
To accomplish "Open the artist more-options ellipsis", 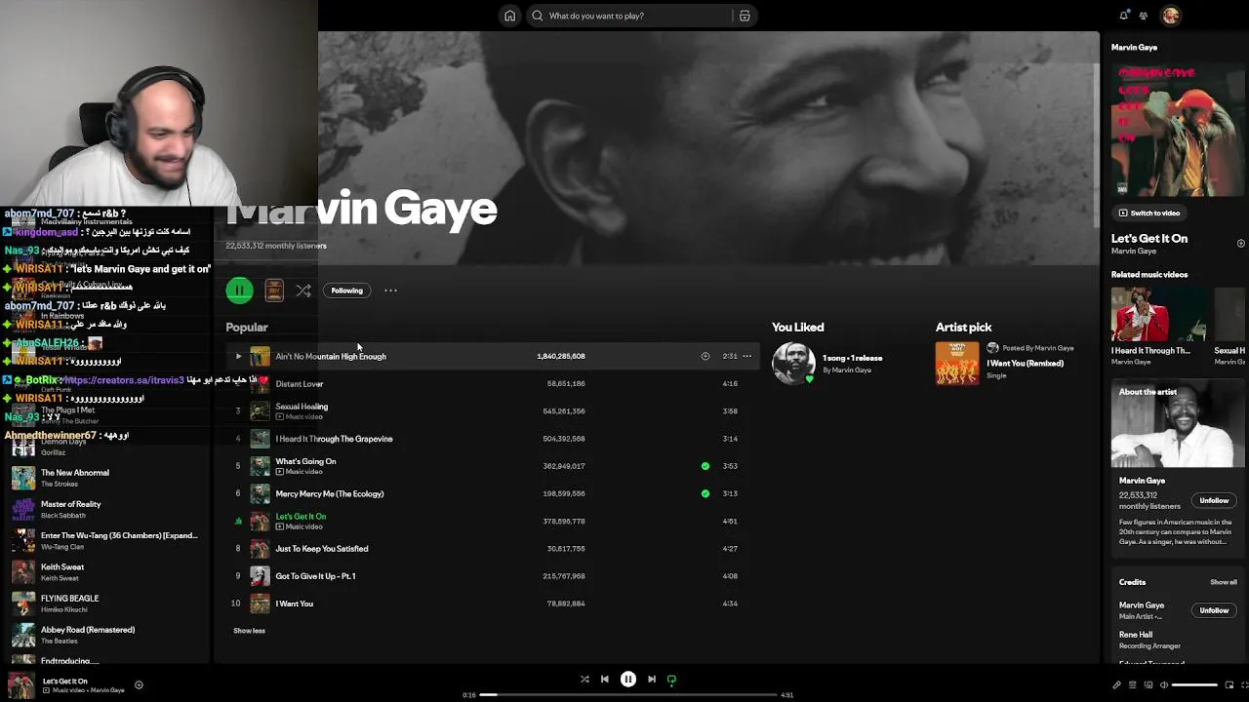I will (390, 291).
